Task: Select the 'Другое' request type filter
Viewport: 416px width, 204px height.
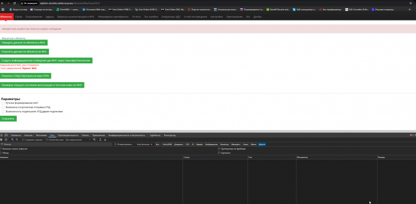Action: (x=262, y=144)
